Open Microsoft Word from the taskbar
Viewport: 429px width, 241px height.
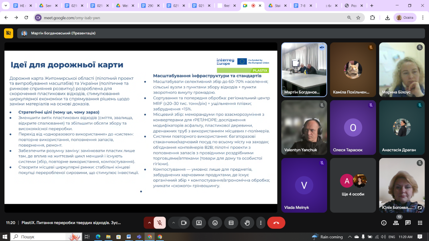point(129,237)
